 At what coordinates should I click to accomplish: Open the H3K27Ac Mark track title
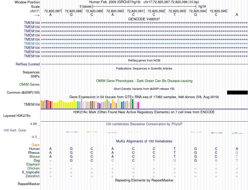click(x=144, y=112)
